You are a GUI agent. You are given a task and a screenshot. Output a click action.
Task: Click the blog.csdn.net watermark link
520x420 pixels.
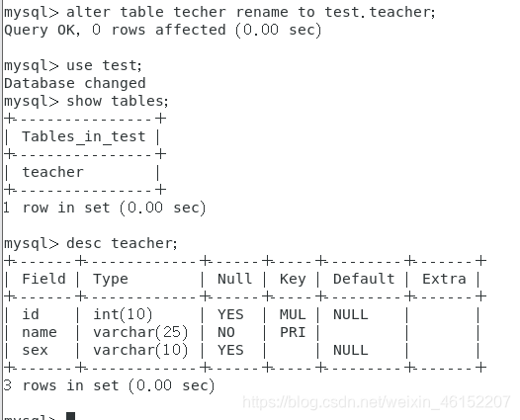point(377,402)
